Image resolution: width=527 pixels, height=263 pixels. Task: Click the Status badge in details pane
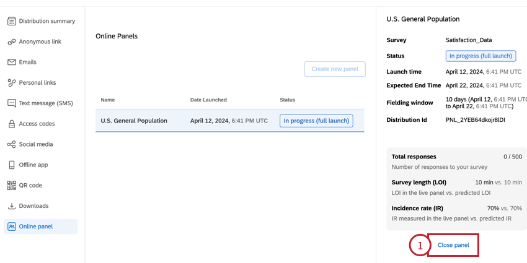click(x=480, y=56)
